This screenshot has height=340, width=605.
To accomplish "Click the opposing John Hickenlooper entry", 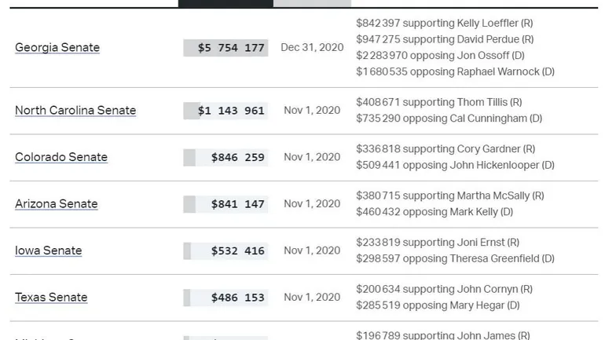I will pos(455,165).
